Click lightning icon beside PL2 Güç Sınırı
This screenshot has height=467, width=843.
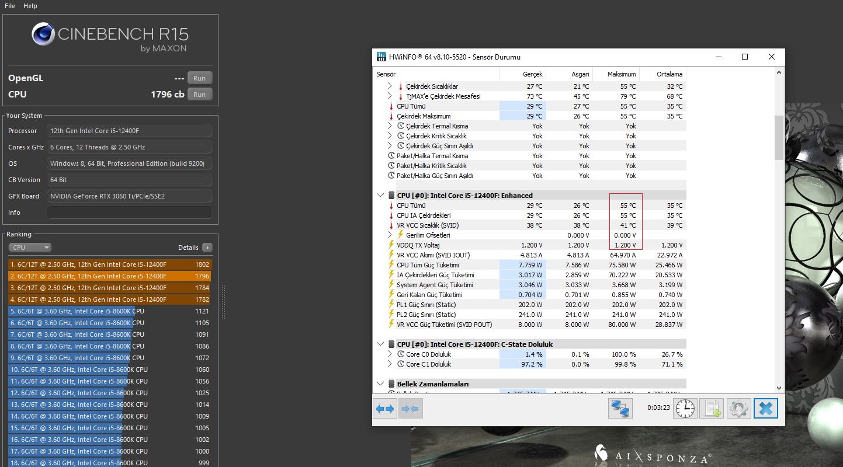391,315
